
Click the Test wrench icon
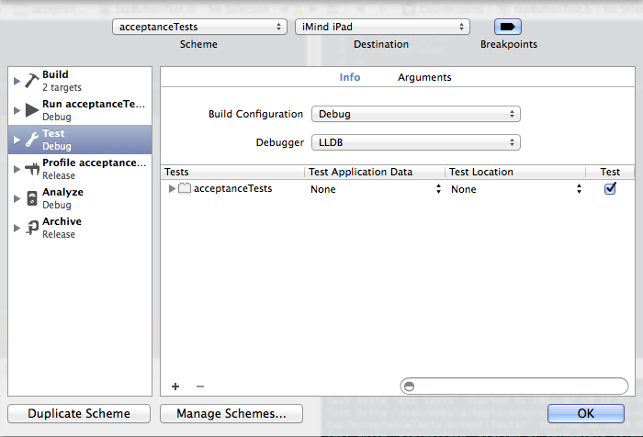click(31, 140)
